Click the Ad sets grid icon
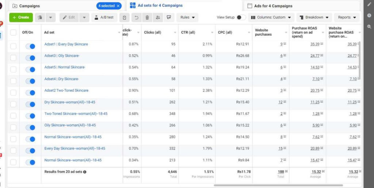This screenshot has width=374, height=188. [133, 5]
